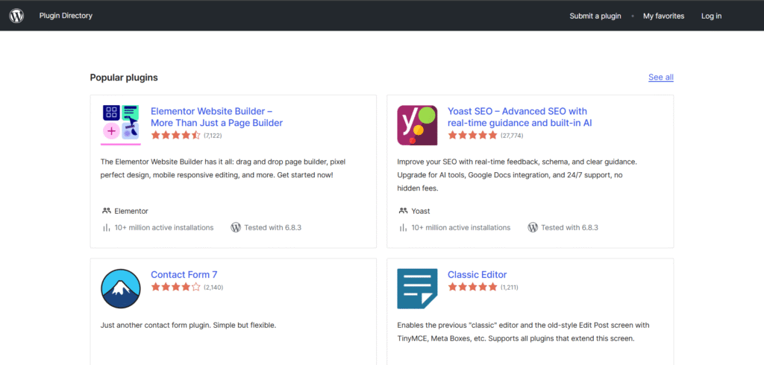
Task: Click the Classic Editor document icon
Action: tap(417, 288)
